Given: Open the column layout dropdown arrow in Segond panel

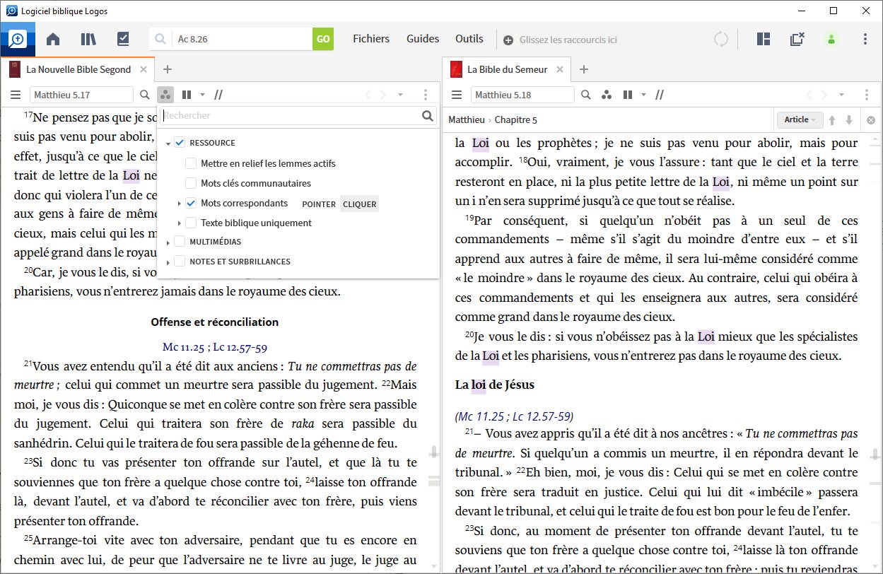Looking at the screenshot, I should [x=202, y=95].
